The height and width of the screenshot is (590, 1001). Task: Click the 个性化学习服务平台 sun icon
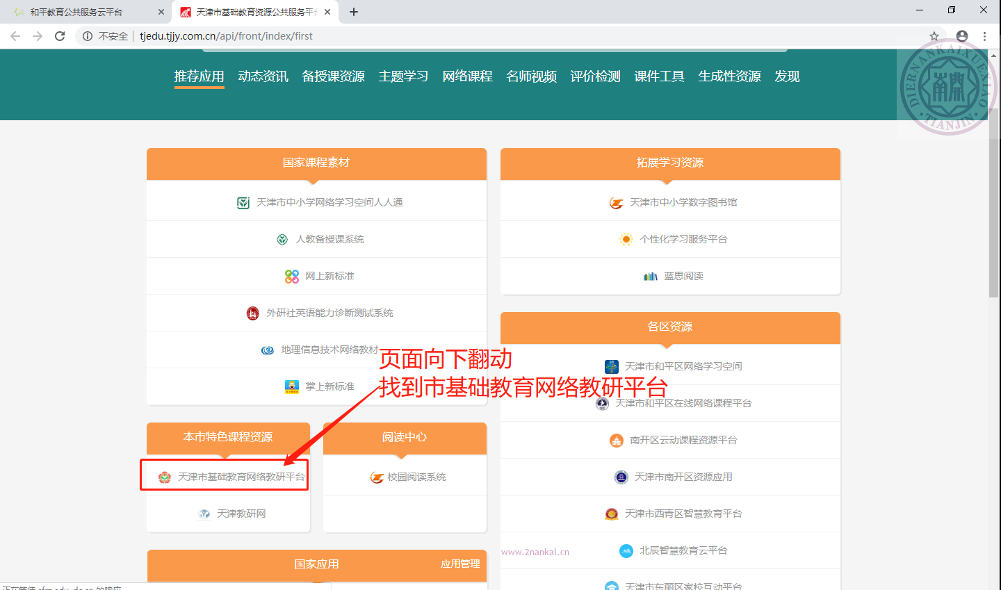click(626, 240)
